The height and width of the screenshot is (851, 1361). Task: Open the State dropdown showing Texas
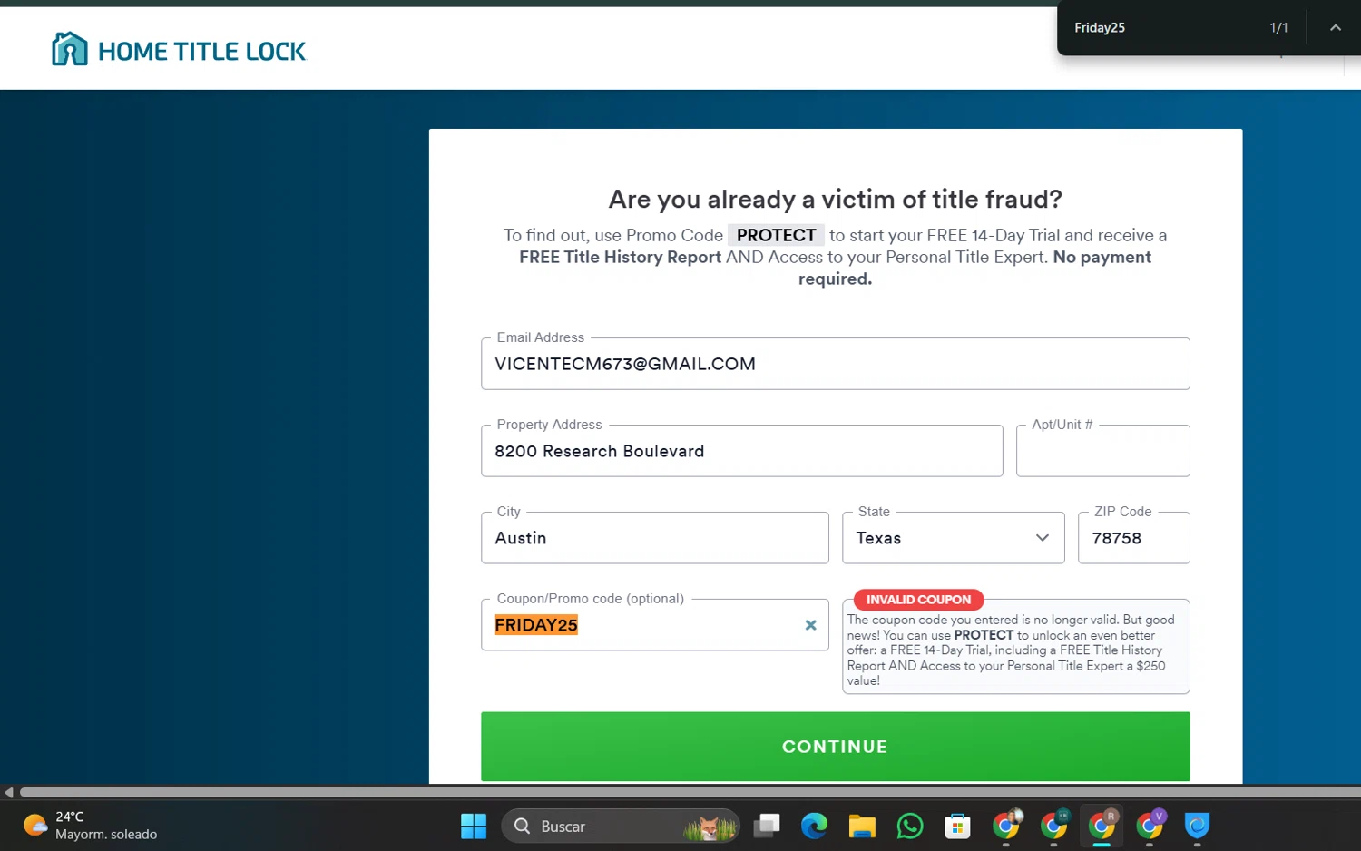[953, 538]
